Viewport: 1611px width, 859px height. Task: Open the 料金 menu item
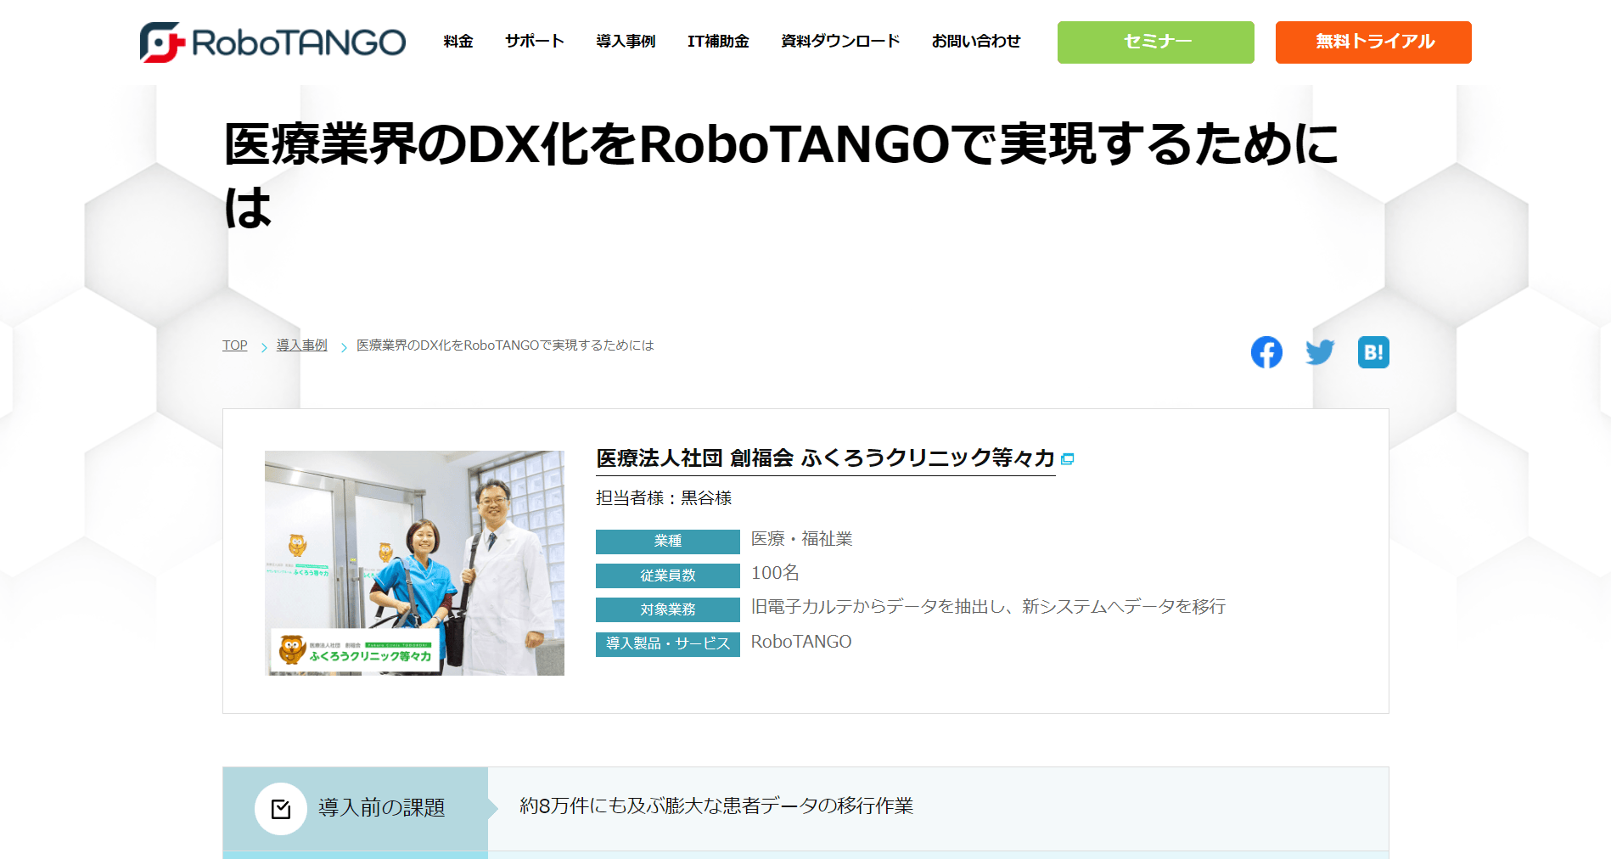click(x=458, y=42)
